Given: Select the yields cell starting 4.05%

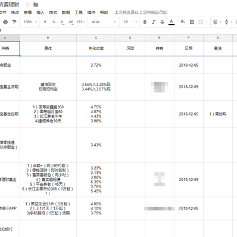Looking at the screenshot, I should [96, 208].
